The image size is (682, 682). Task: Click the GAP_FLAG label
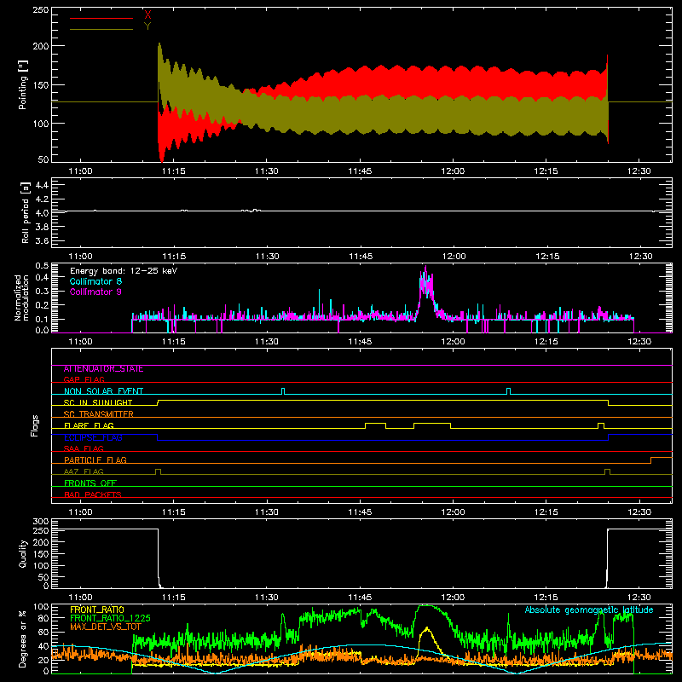[84, 379]
